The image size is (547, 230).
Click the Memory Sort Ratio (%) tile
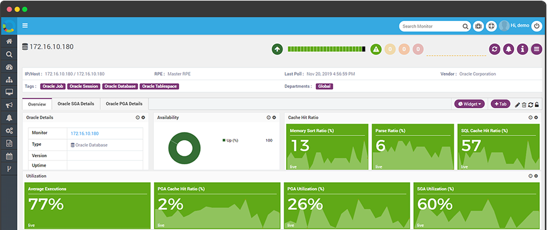click(x=327, y=147)
